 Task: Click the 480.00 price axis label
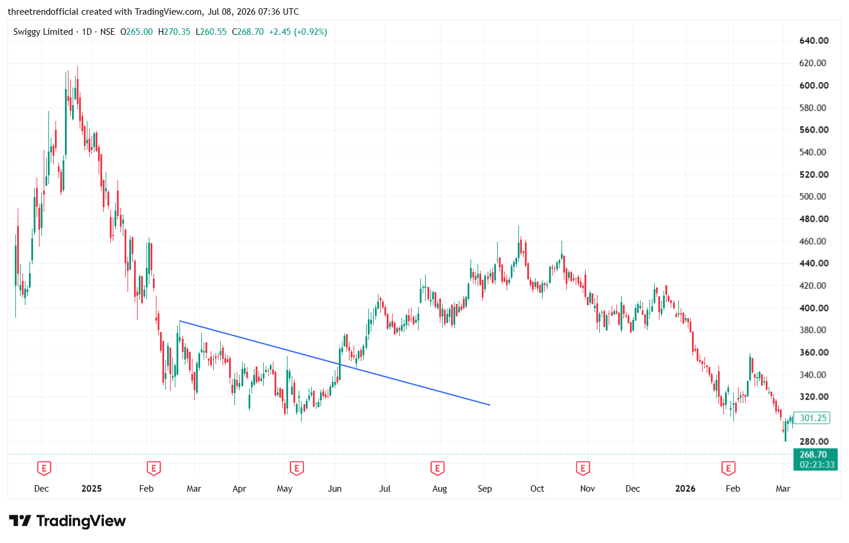[x=814, y=219]
